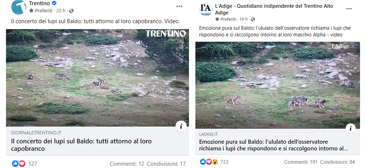Open the Trentino page profile picture
Viewport: 366px width, 168px height.
pyautogui.click(x=19, y=7)
